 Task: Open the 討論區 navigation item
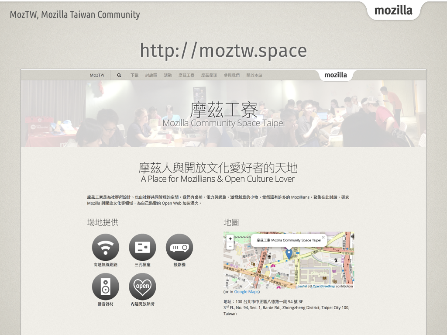coord(151,75)
